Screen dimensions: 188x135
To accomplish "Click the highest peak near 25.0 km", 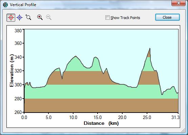I will point(150,48).
